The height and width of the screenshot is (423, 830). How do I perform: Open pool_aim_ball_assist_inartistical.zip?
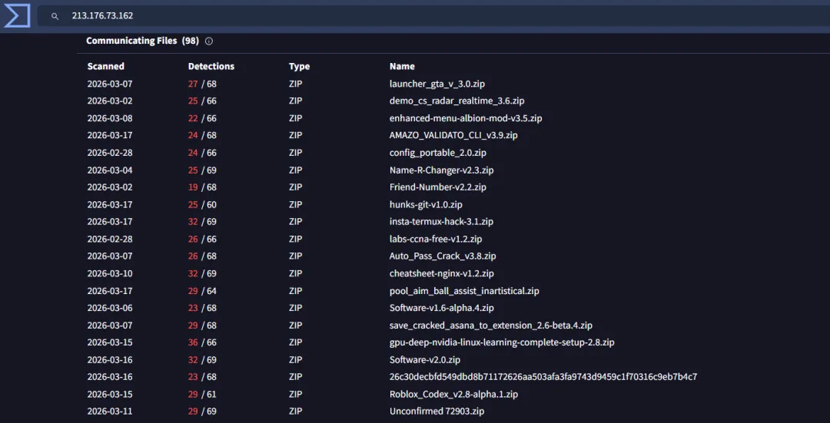[464, 291]
